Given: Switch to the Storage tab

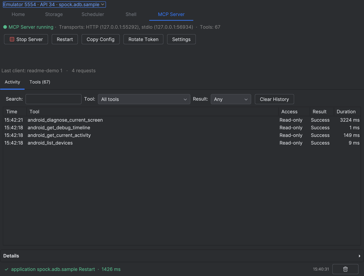Looking at the screenshot, I should pos(54,14).
